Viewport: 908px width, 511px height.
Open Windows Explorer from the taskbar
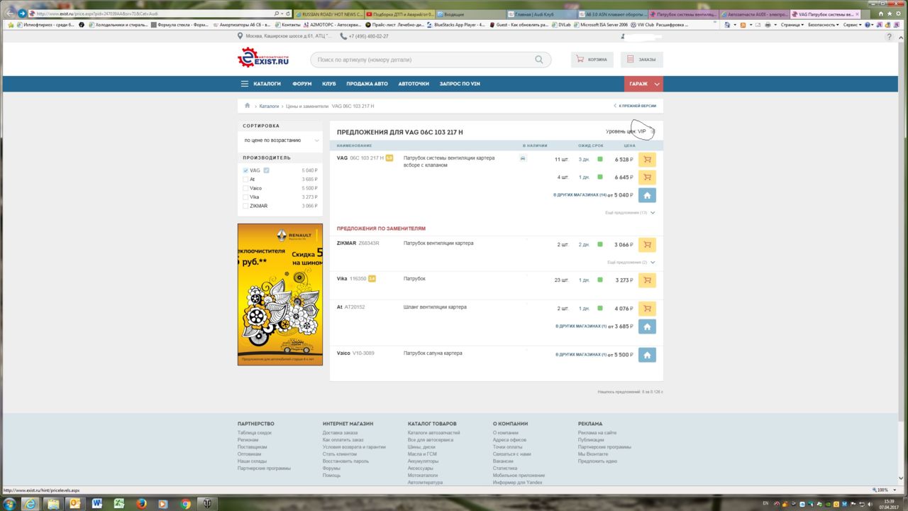point(52,504)
